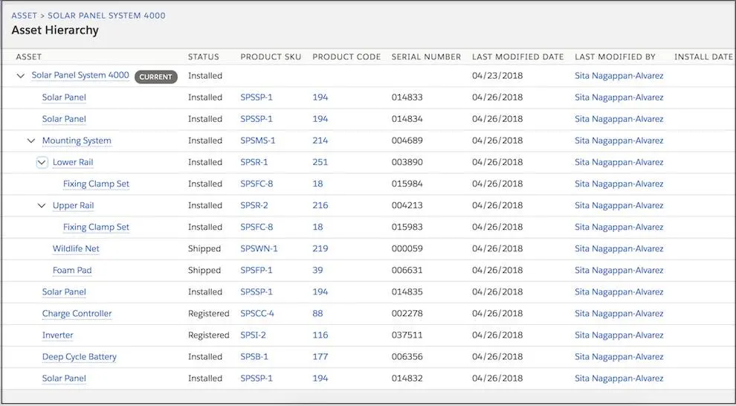Select serial number 002278 cell
The image size is (736, 406).
407,313
